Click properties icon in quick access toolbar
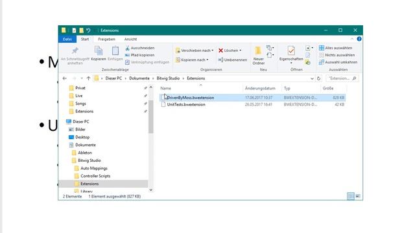415x233 pixels. coord(74,30)
